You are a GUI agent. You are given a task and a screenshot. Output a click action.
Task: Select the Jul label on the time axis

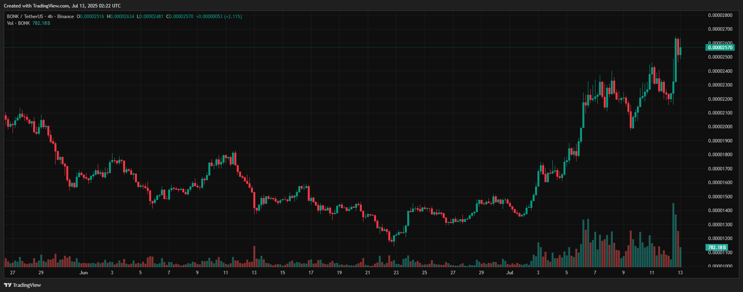tap(509, 273)
